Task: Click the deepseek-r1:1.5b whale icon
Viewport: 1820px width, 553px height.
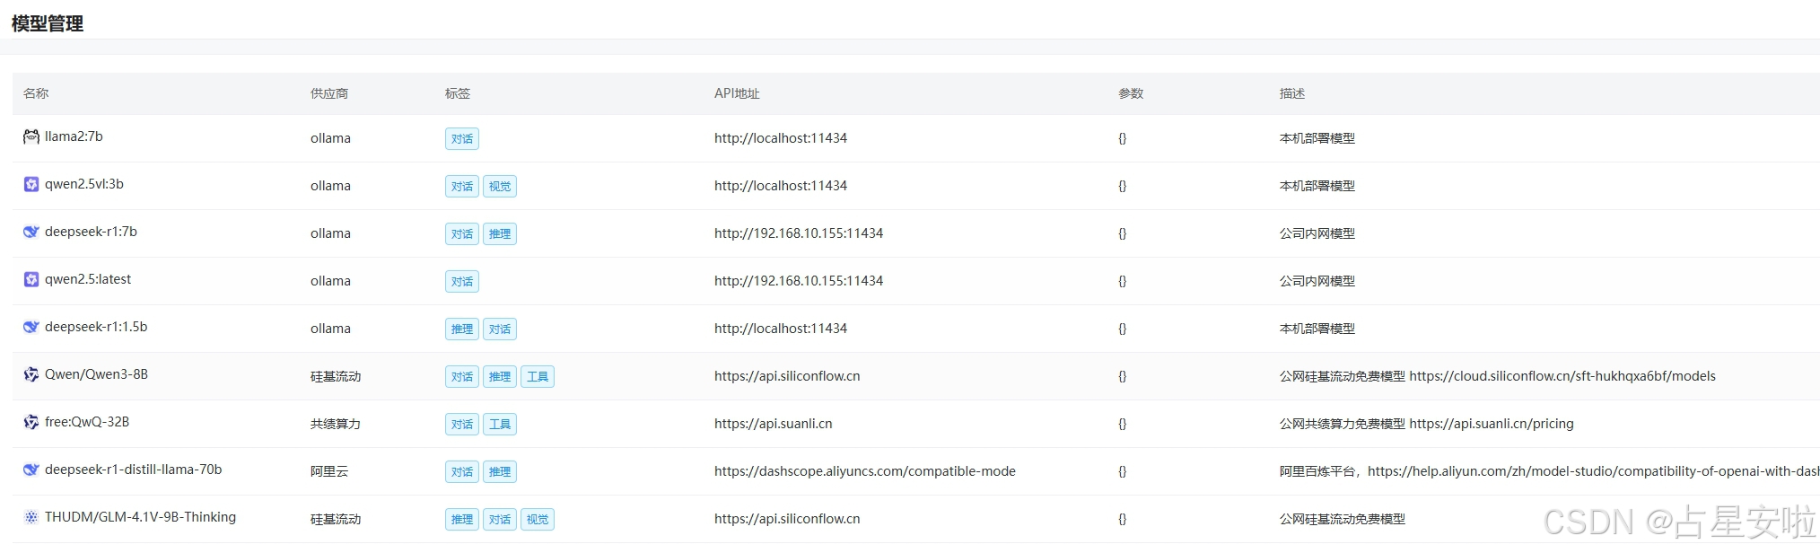Action: pyautogui.click(x=31, y=327)
